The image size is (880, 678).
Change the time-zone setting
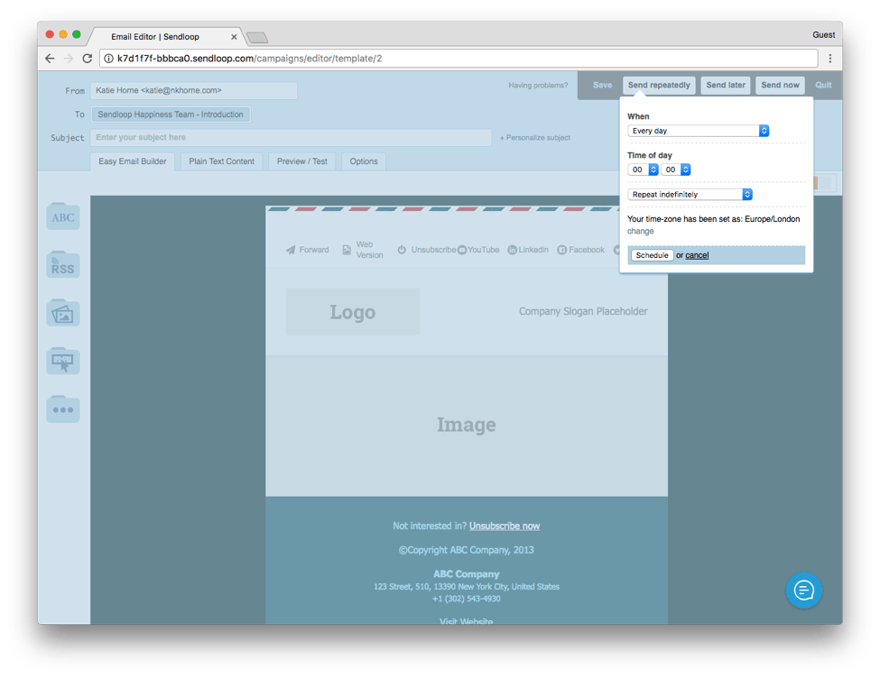(x=640, y=232)
